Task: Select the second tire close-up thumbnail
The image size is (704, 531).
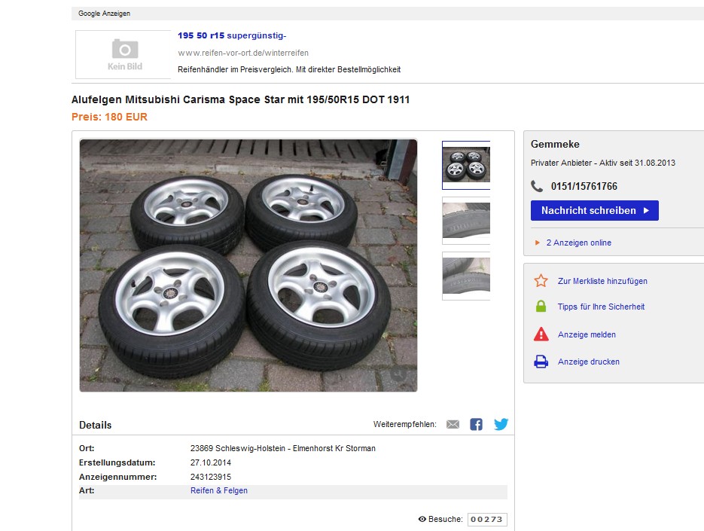Action: point(466,221)
